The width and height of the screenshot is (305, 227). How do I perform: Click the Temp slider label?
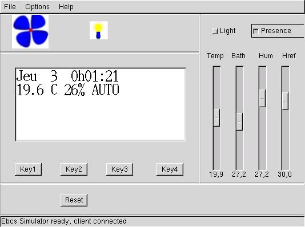click(215, 56)
